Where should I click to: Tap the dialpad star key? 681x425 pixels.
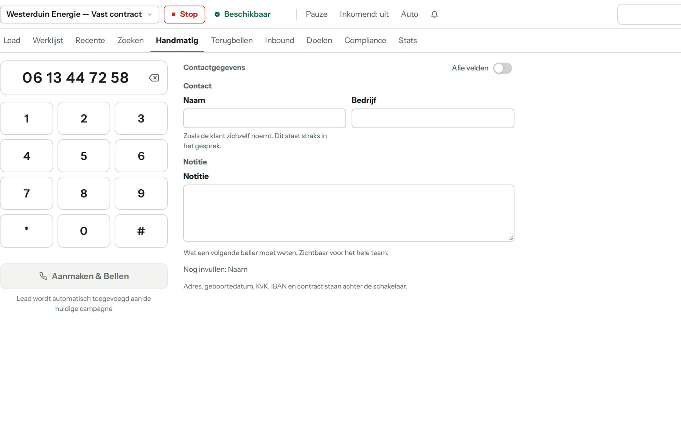pos(26,231)
